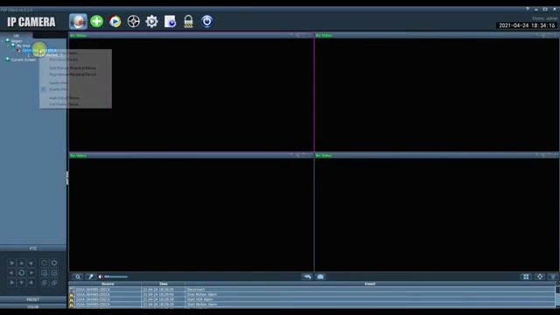
Task: Pan camera left with PTZ arrow
Action: coord(11,273)
